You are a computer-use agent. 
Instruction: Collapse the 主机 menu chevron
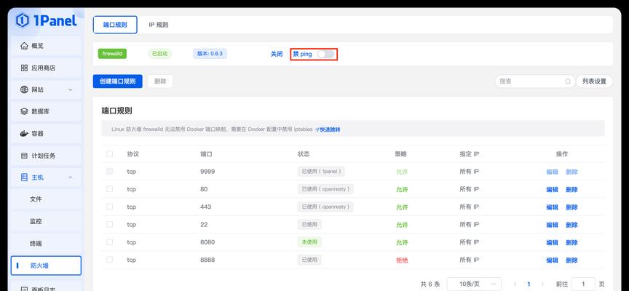coord(70,178)
